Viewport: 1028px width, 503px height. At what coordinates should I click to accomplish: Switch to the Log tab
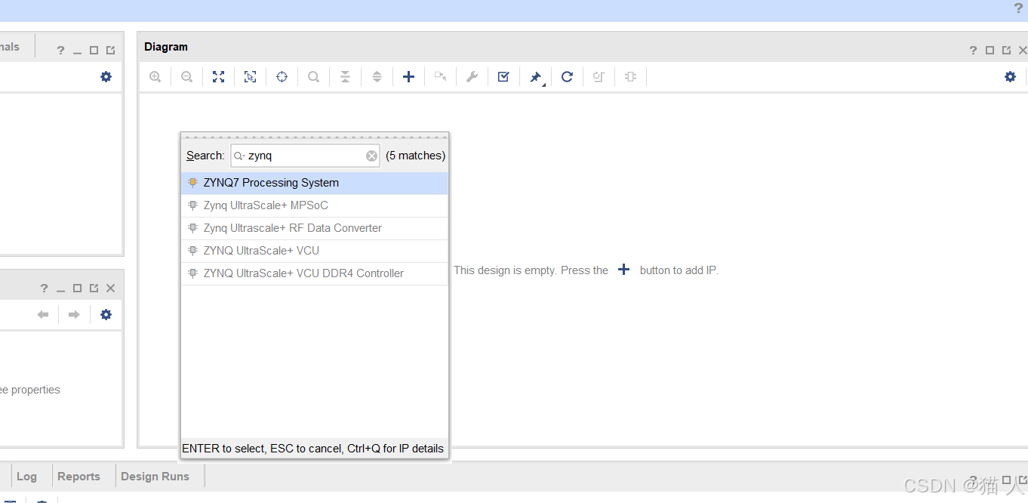[x=26, y=477]
